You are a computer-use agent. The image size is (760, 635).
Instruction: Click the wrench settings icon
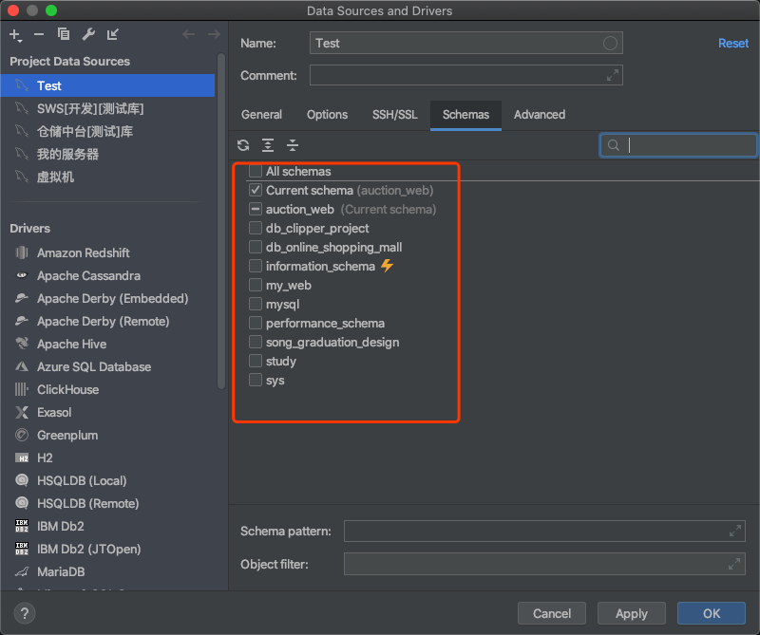click(88, 35)
